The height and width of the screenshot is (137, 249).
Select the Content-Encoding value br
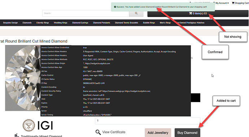tap(84, 87)
